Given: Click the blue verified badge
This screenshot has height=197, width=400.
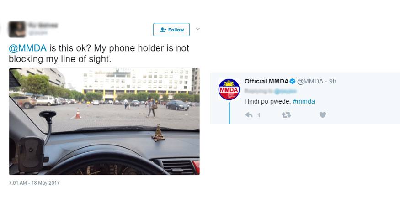Looking at the screenshot, I should 293,82.
